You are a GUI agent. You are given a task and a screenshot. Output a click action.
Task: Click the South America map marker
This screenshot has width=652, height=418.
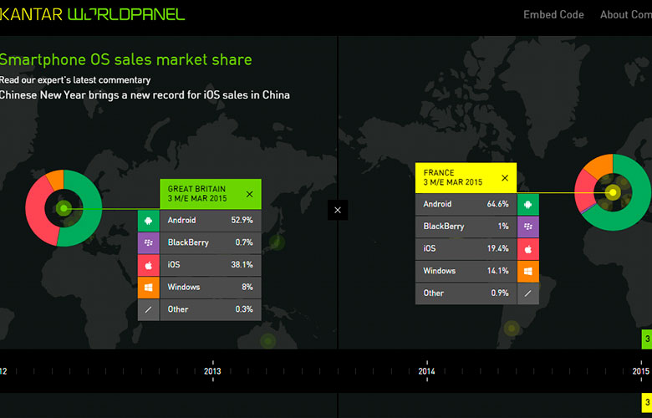click(512, 329)
